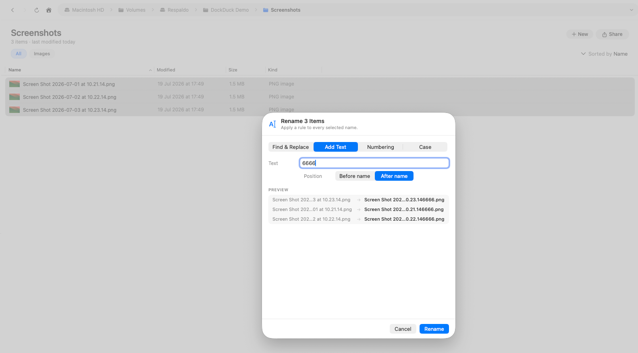Select Screenshots in breadcrumb path
638x353 pixels.
[282, 10]
